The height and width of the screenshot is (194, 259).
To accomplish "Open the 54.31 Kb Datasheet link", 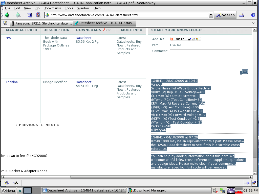I will point(83,82).
